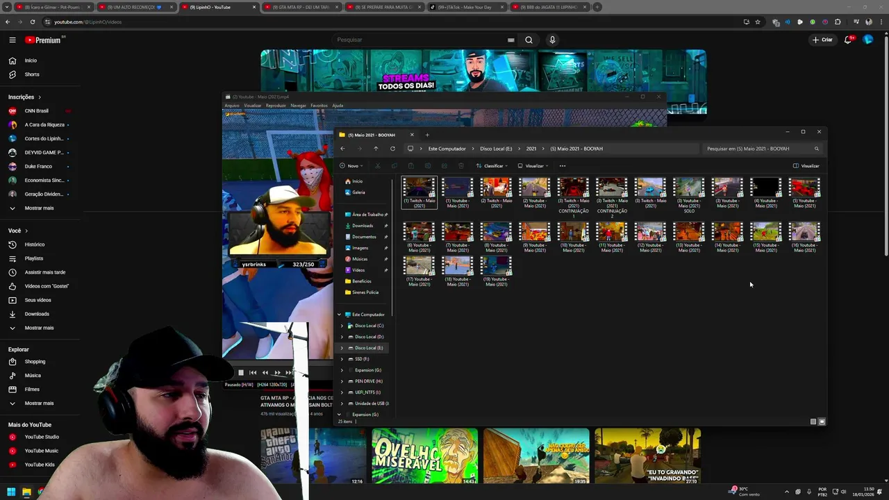Open Histórico in YouTube sidebar

click(35, 244)
